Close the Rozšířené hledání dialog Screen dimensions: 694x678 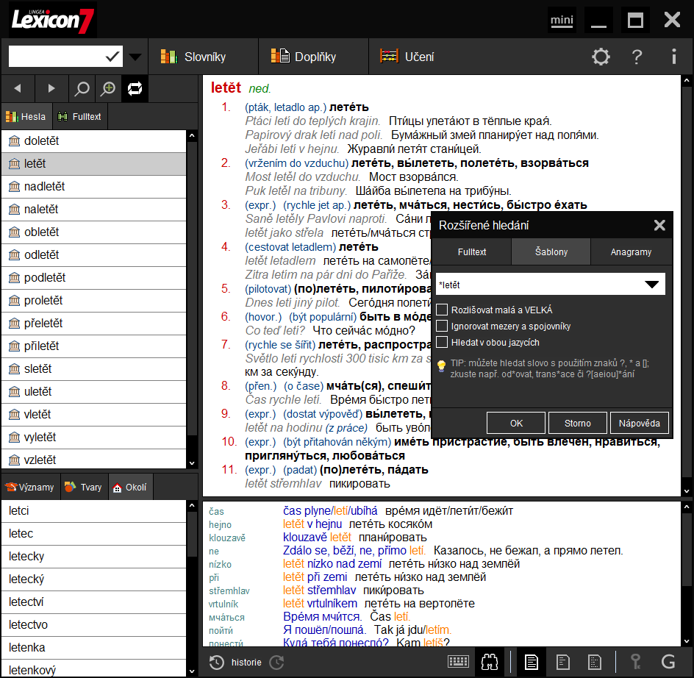(659, 226)
